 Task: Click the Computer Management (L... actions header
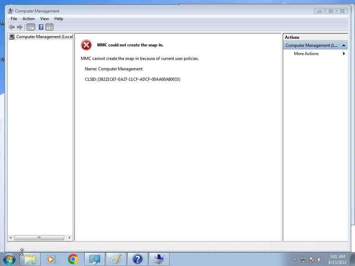[x=315, y=45]
